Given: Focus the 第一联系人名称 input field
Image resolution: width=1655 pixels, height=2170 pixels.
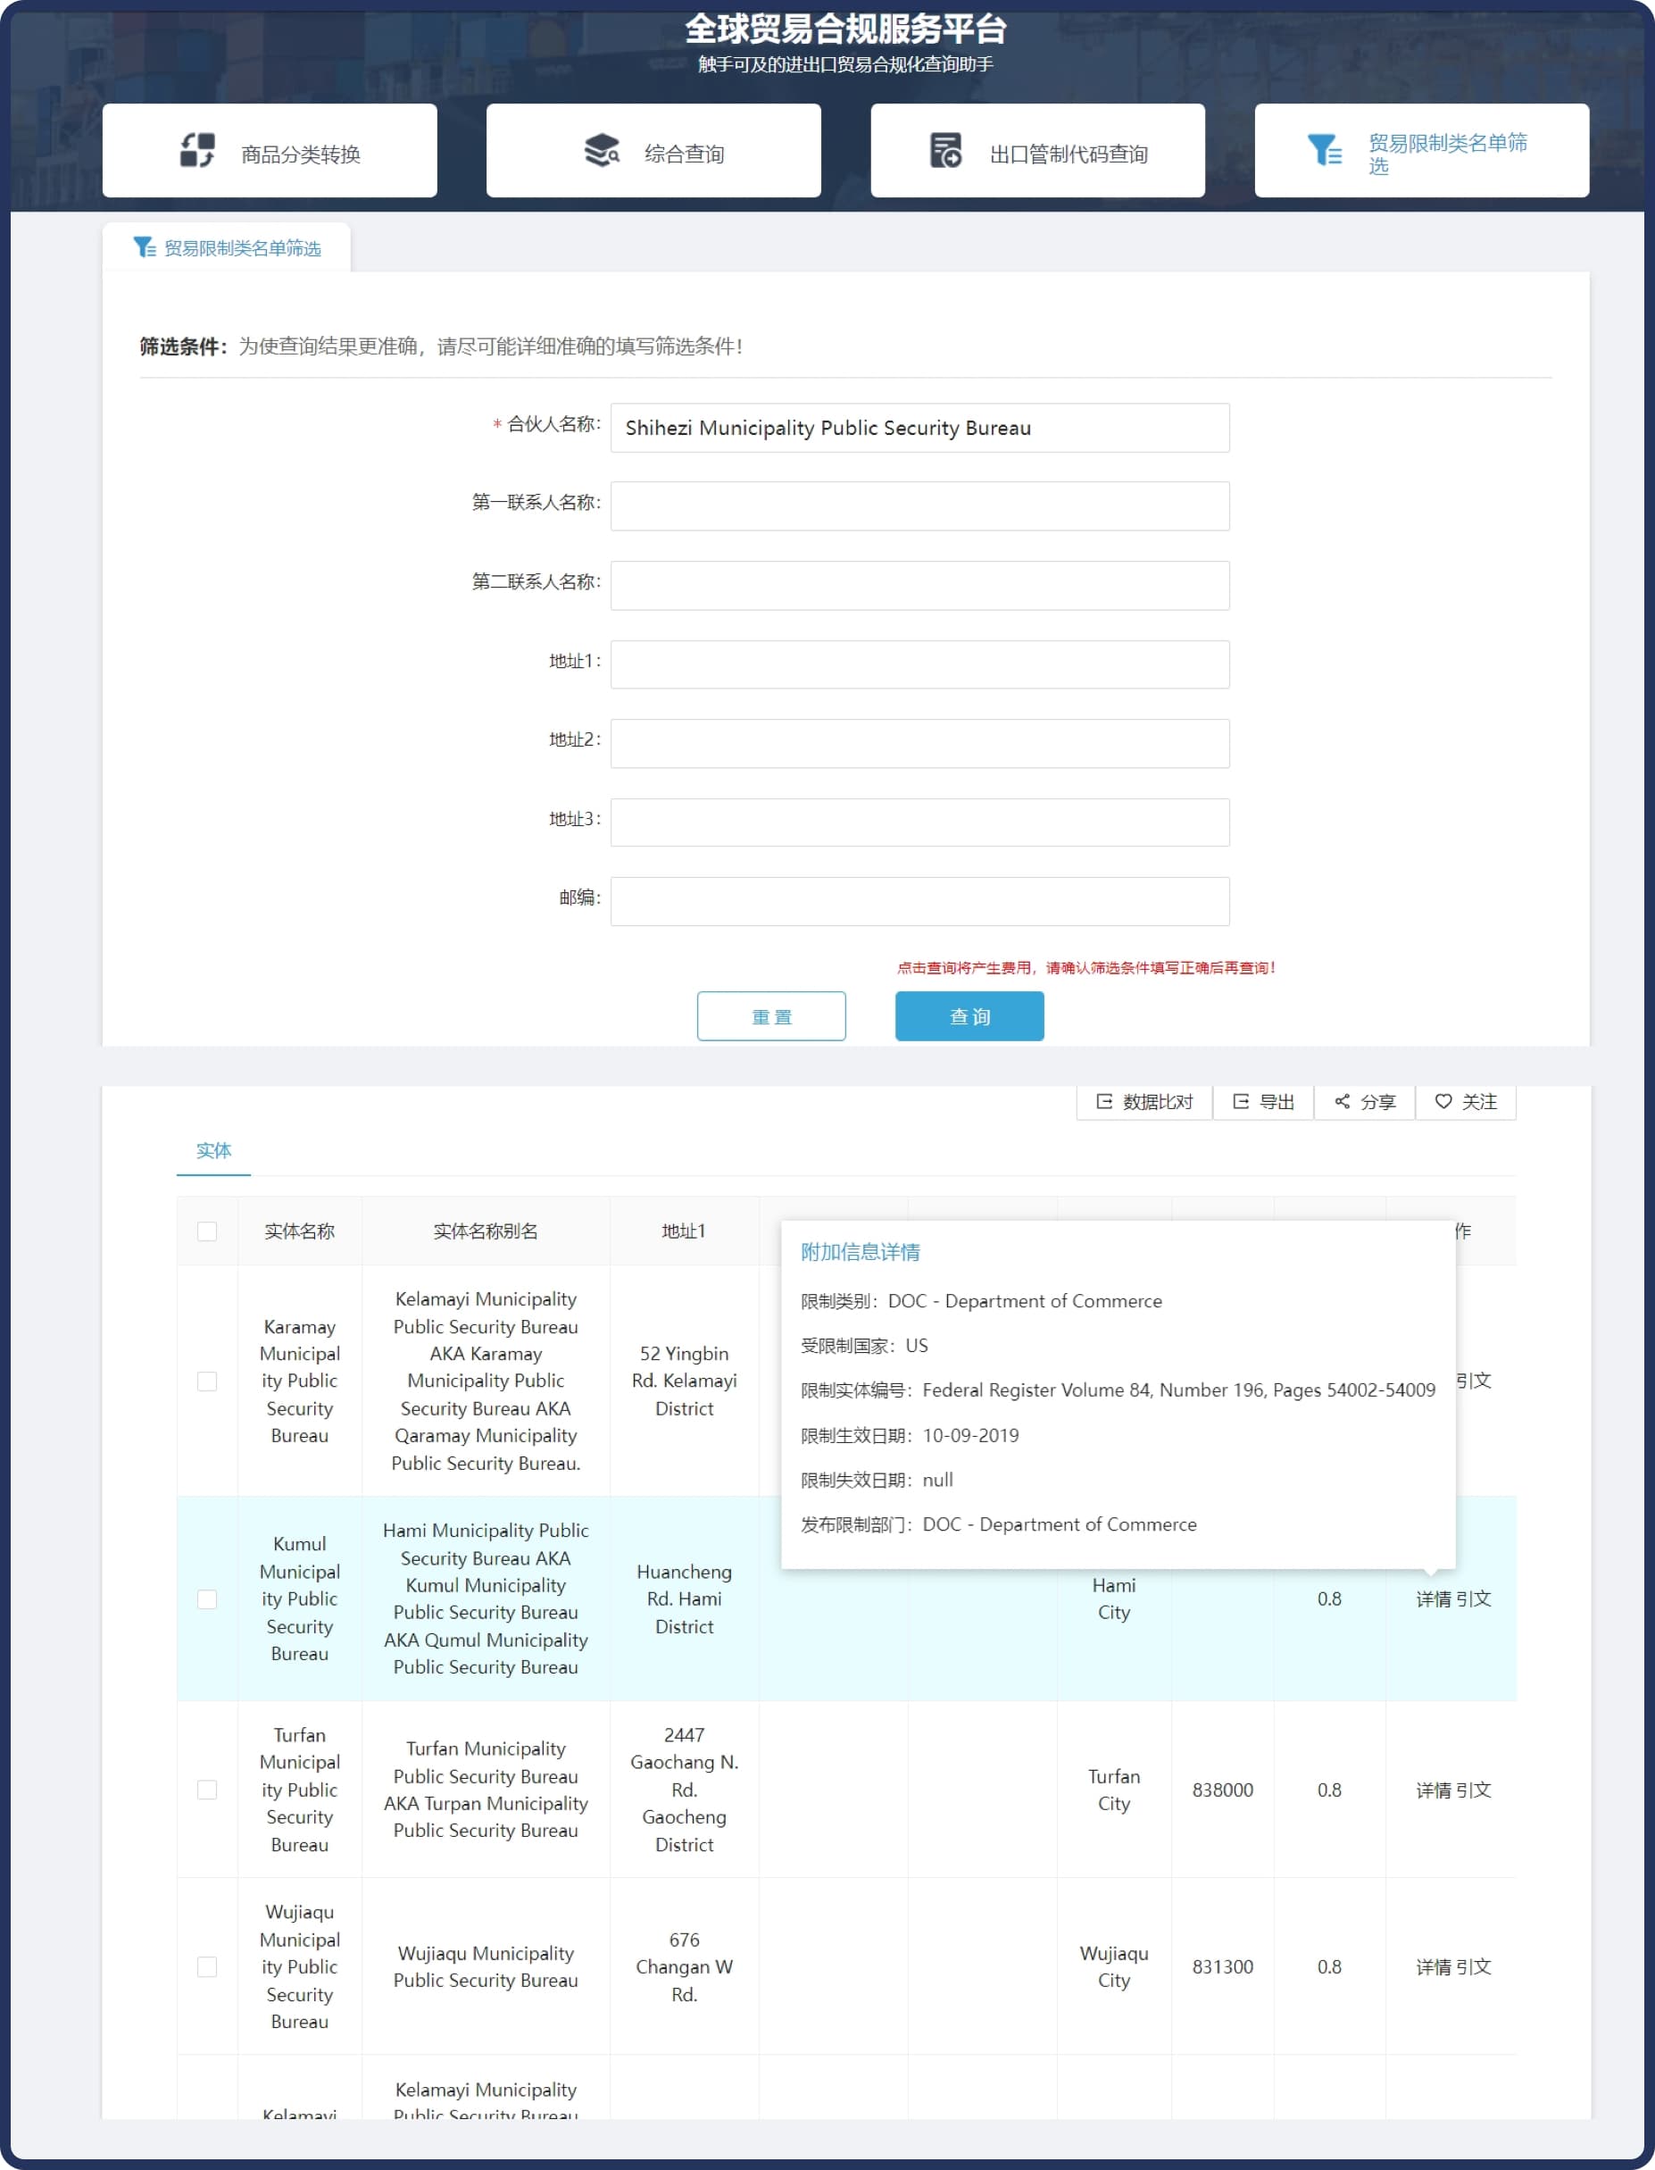Looking at the screenshot, I should tap(920, 505).
